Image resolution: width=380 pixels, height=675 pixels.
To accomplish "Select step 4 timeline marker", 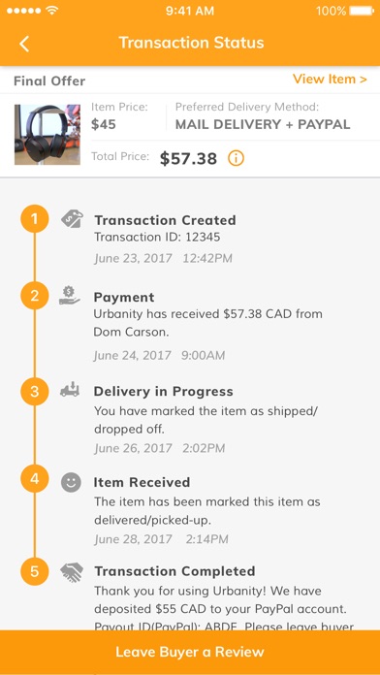I will 35,479.
